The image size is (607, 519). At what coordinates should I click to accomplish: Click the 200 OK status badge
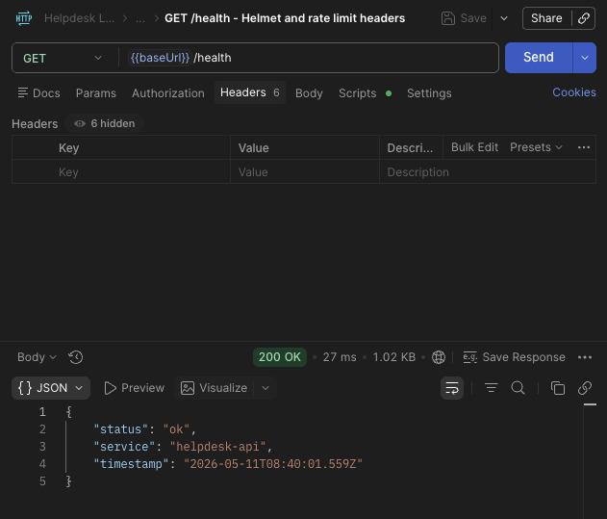280,357
